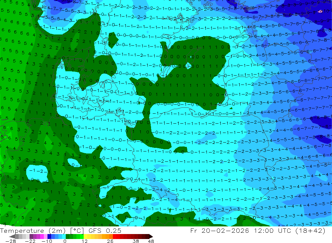Click the dark purple legend swatch at -22
The height and width of the screenshot is (243, 332).
point(31,237)
